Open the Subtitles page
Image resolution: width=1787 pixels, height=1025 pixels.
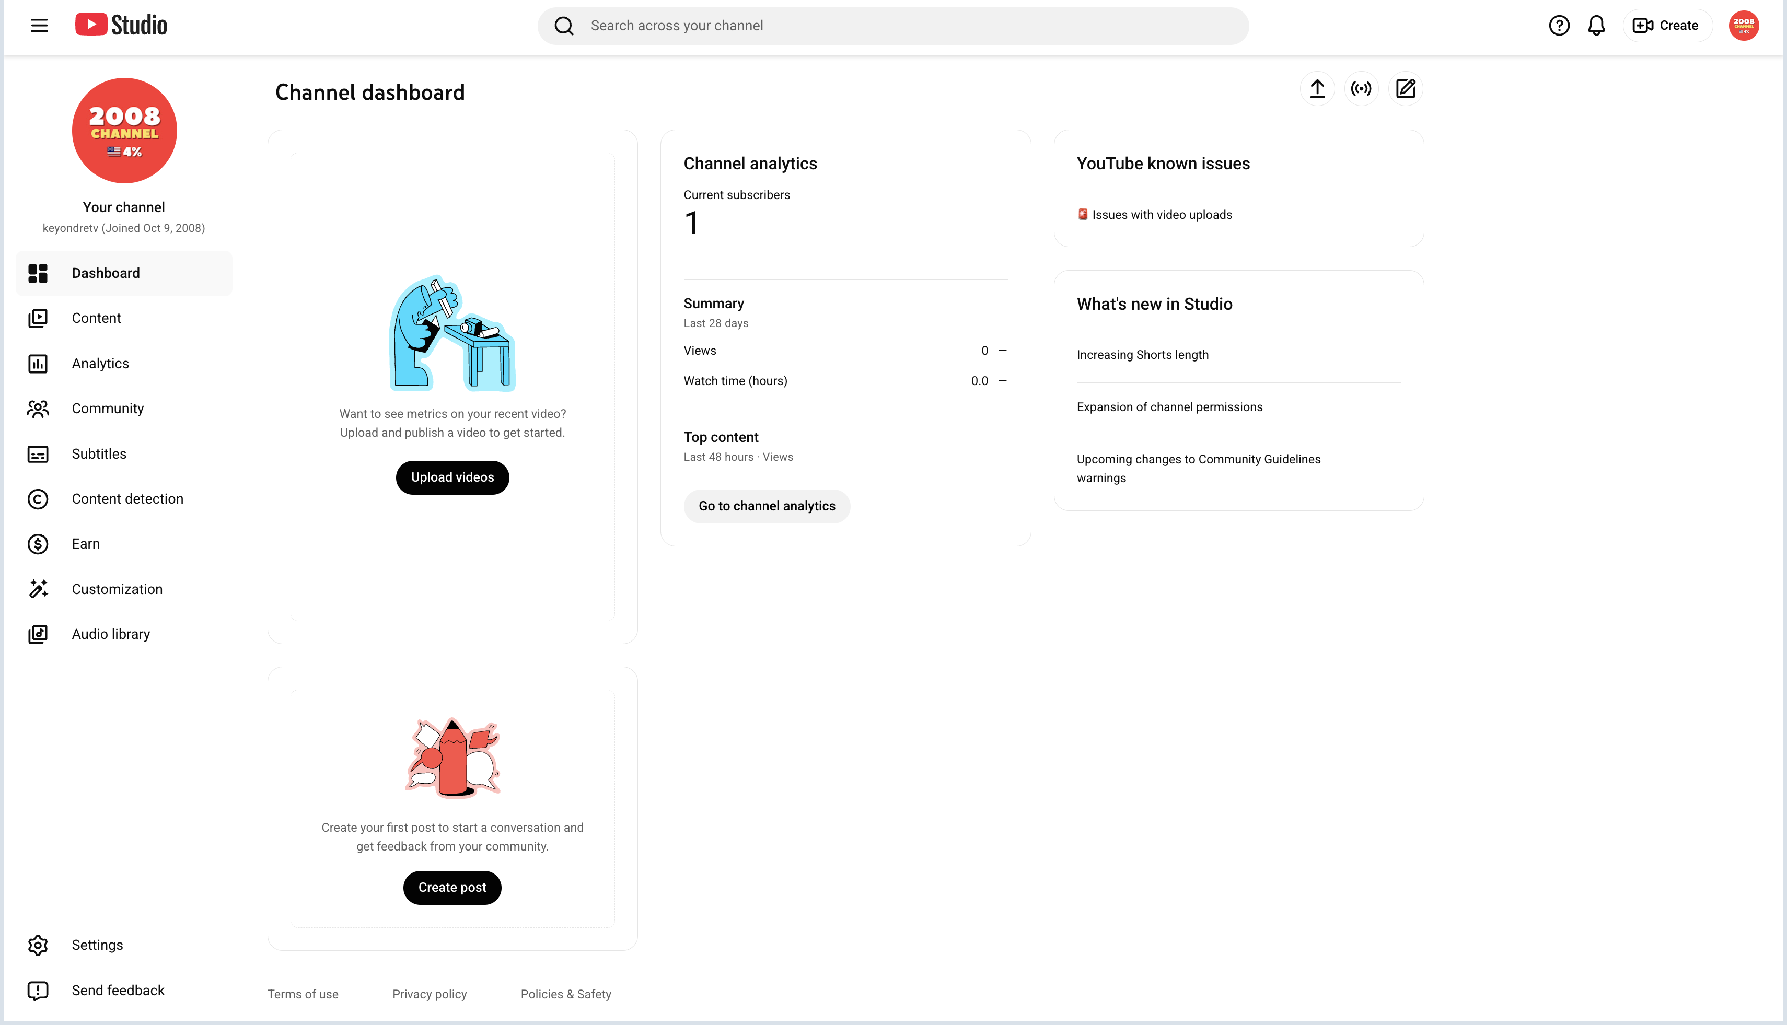(124, 454)
